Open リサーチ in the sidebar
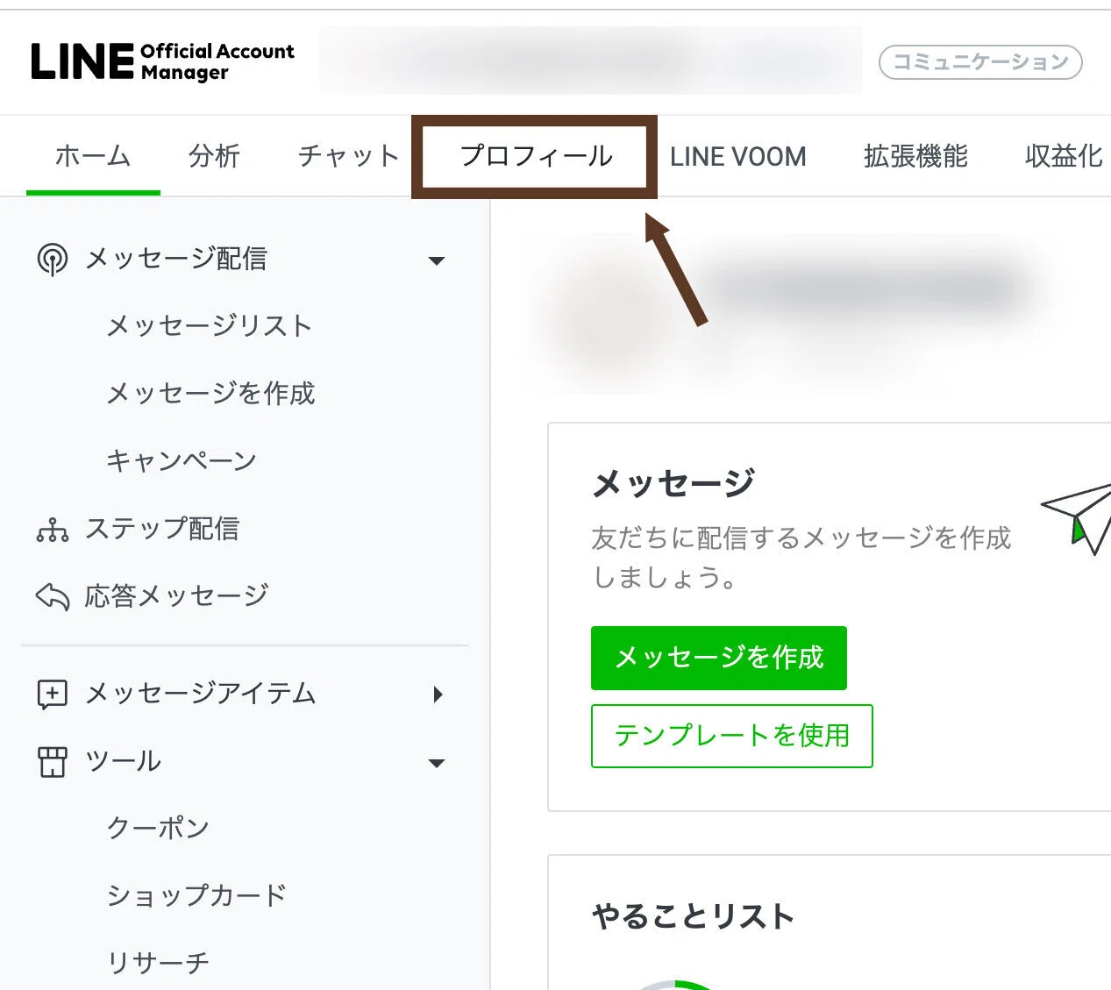 click(158, 963)
